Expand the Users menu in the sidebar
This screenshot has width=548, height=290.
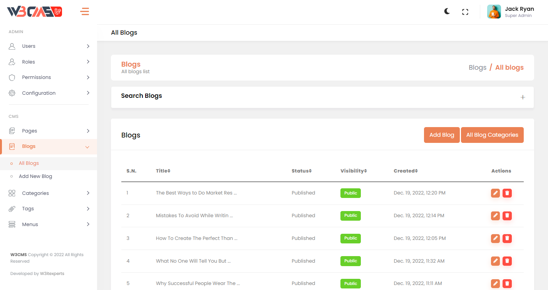tap(49, 46)
